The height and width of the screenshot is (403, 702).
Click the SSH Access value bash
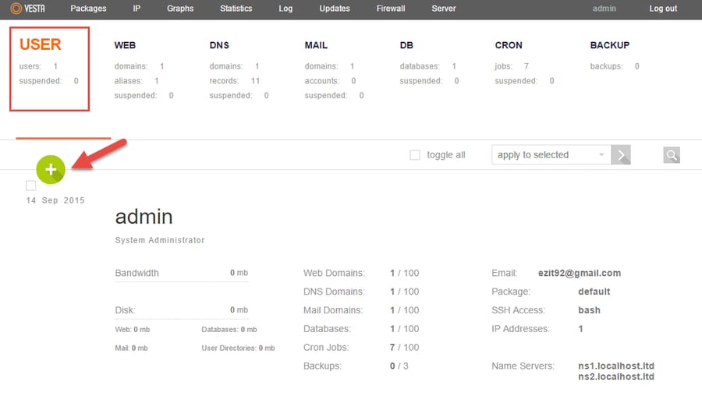[589, 310]
